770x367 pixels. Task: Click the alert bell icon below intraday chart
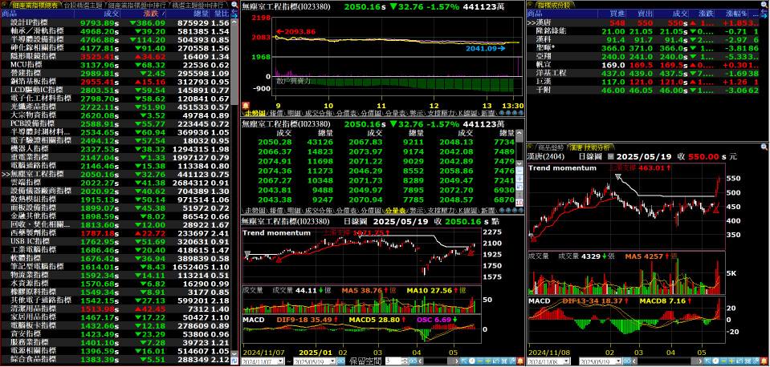pos(245,105)
